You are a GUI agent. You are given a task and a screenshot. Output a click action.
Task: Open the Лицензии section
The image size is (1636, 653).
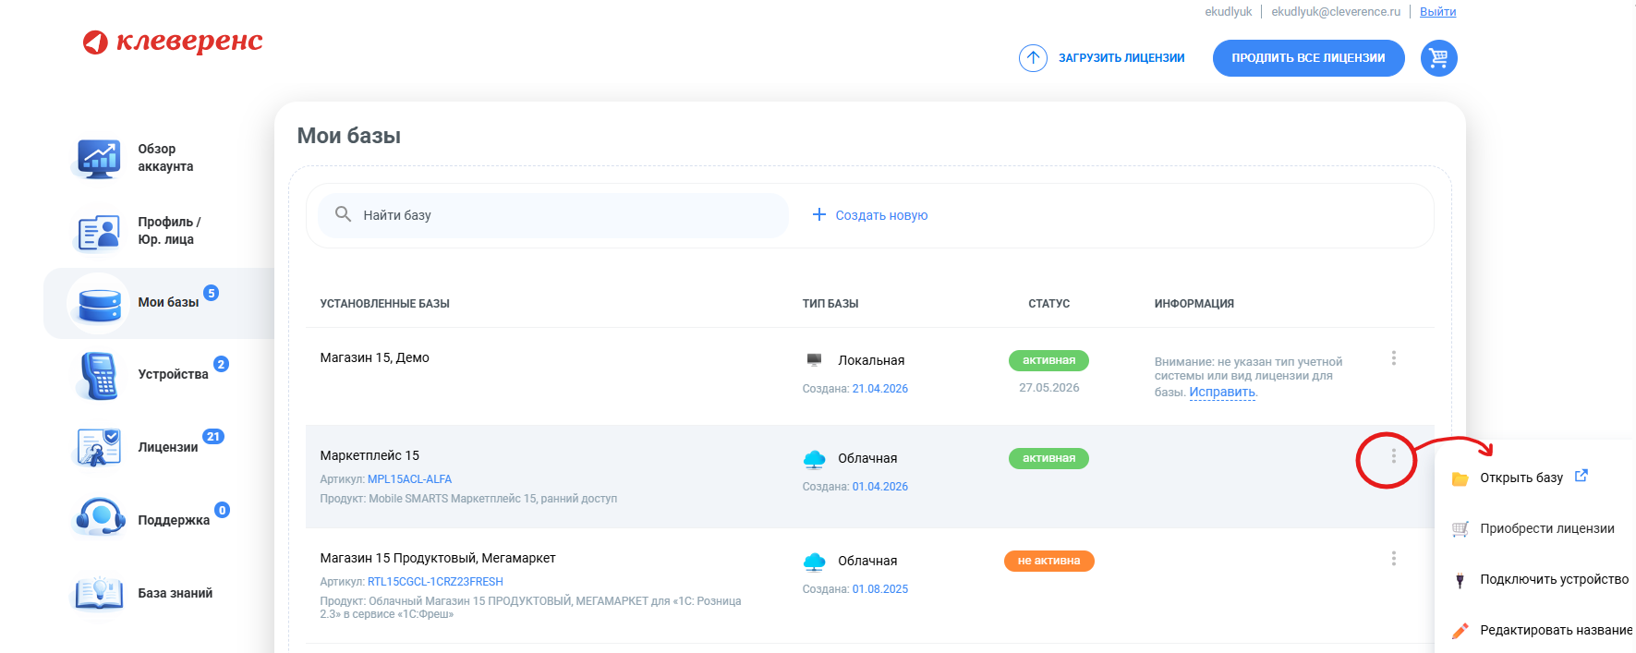[x=168, y=447]
